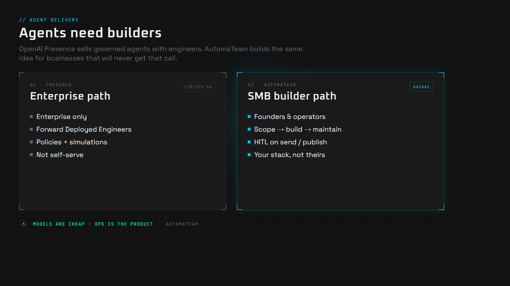Click the 'Enterprise path' card title

(x=70, y=96)
